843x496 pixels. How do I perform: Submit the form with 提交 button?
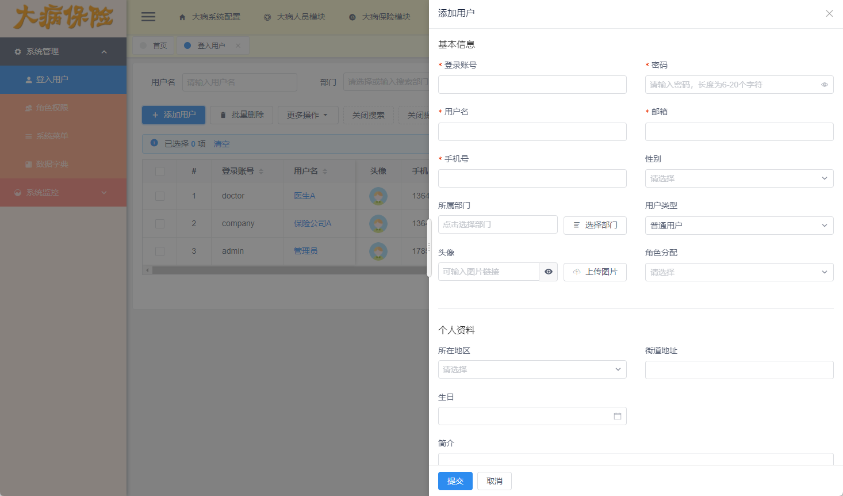(455, 481)
